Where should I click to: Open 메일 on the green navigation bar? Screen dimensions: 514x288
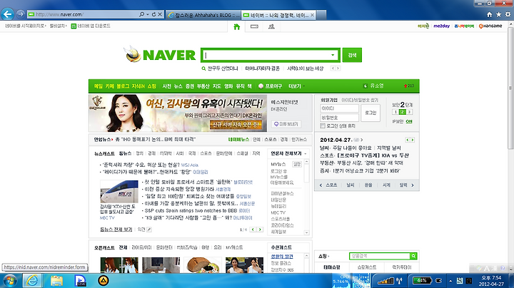coord(99,86)
